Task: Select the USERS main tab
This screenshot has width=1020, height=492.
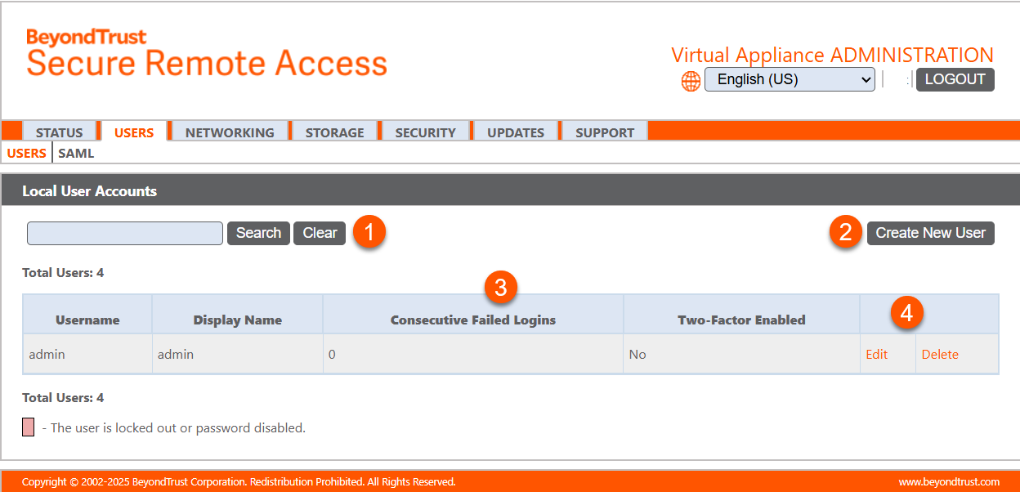Action: 134,132
